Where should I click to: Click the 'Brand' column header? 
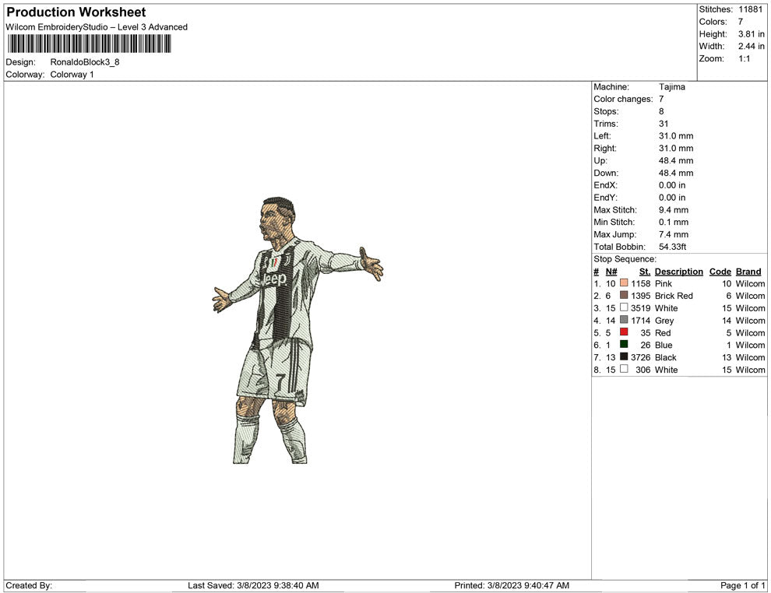[748, 272]
